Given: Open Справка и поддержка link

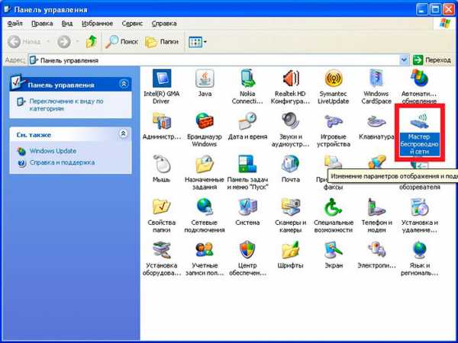Looking at the screenshot, I should click(63, 162).
